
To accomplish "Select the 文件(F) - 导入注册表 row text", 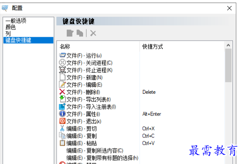I will [91, 107].
